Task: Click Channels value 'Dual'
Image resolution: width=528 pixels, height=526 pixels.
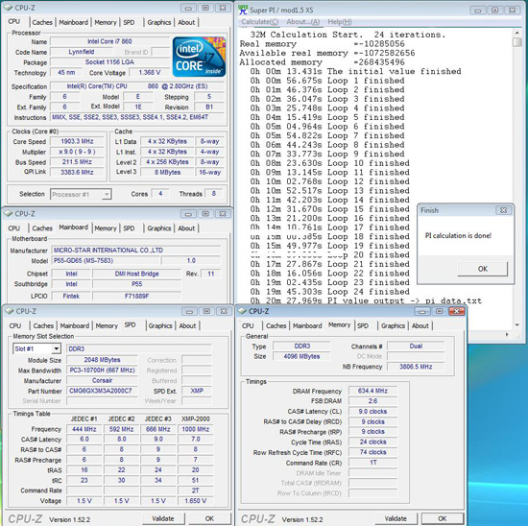Action: [x=416, y=347]
